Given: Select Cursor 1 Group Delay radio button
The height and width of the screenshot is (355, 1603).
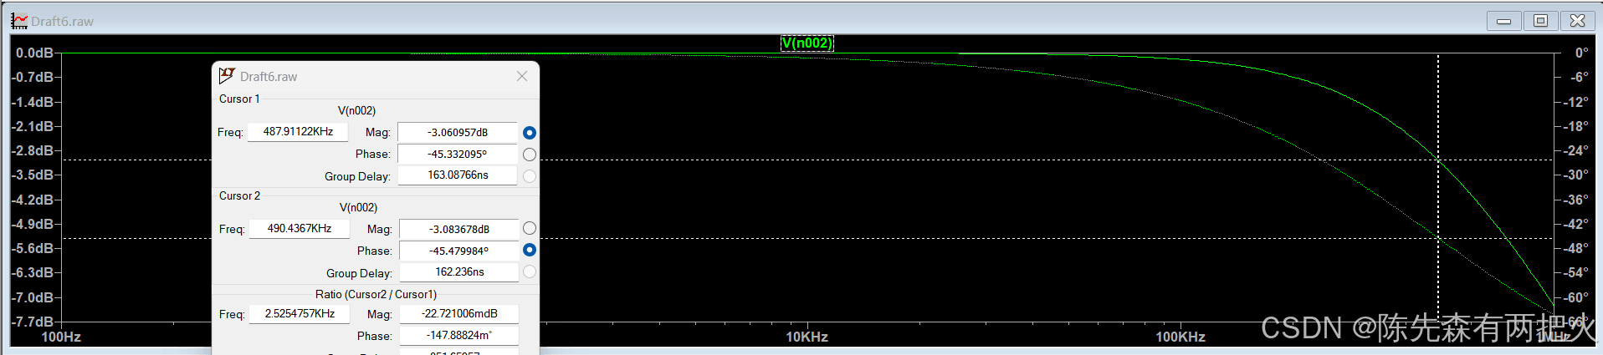Looking at the screenshot, I should (530, 176).
